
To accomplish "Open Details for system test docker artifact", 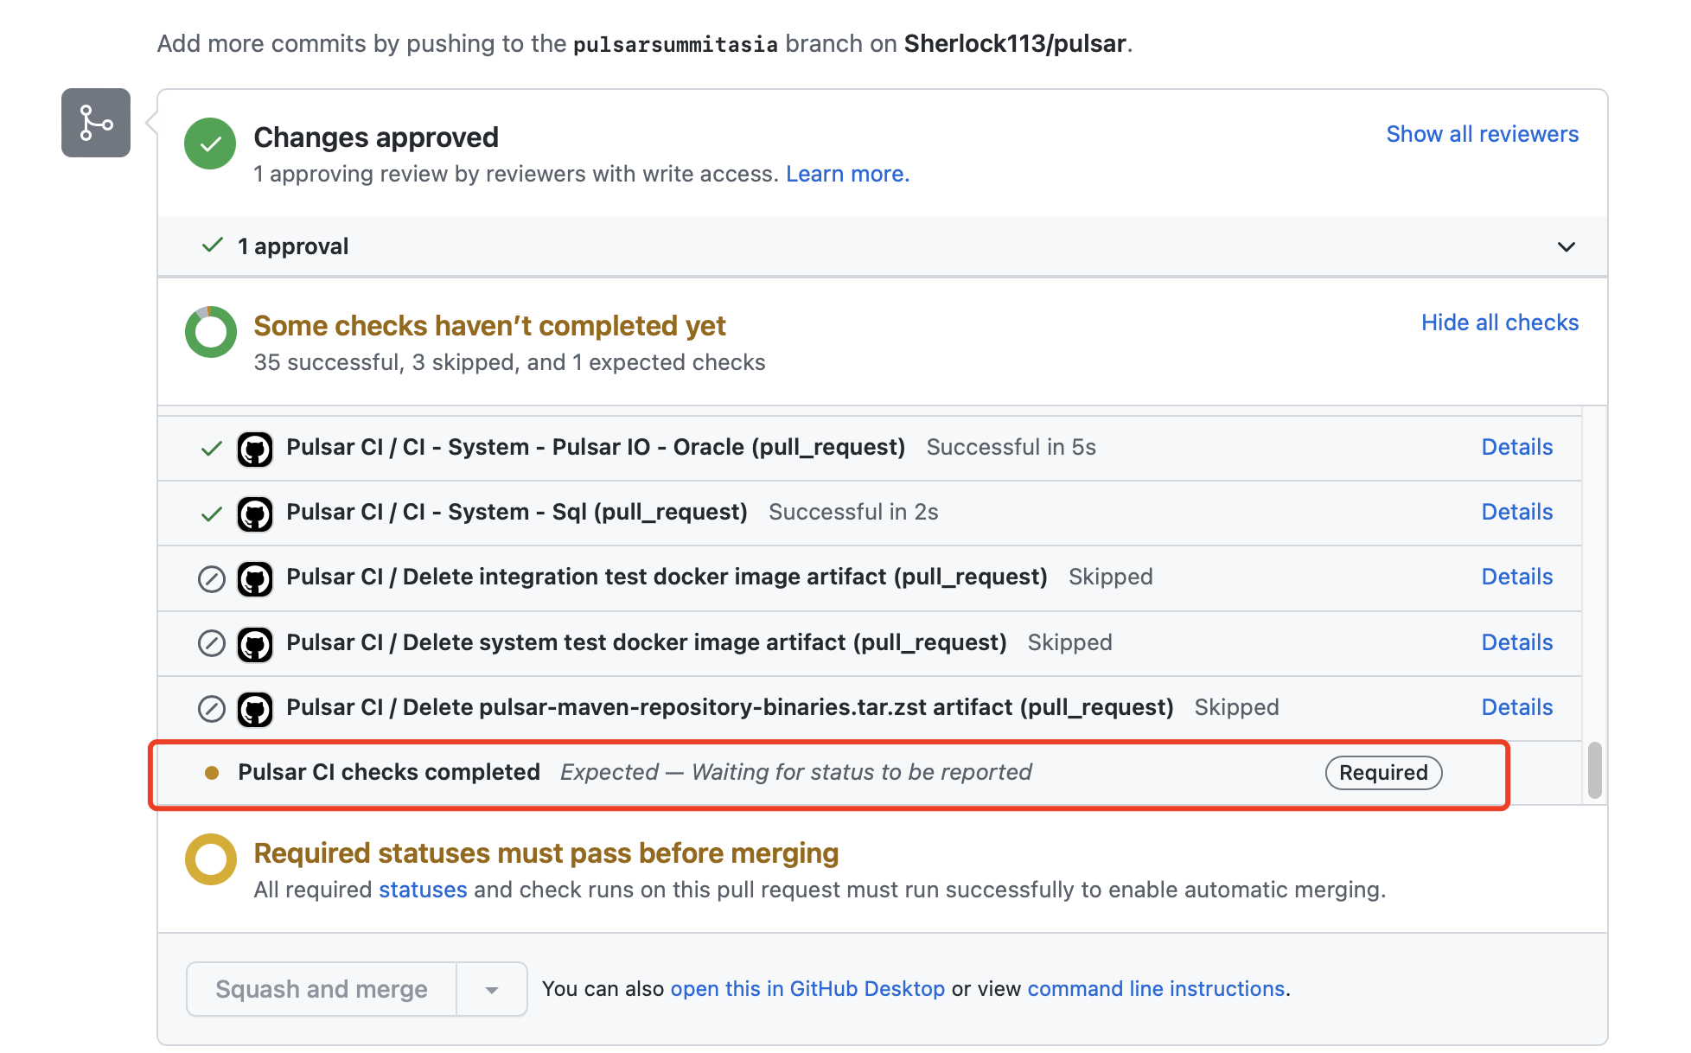I will click(1517, 642).
